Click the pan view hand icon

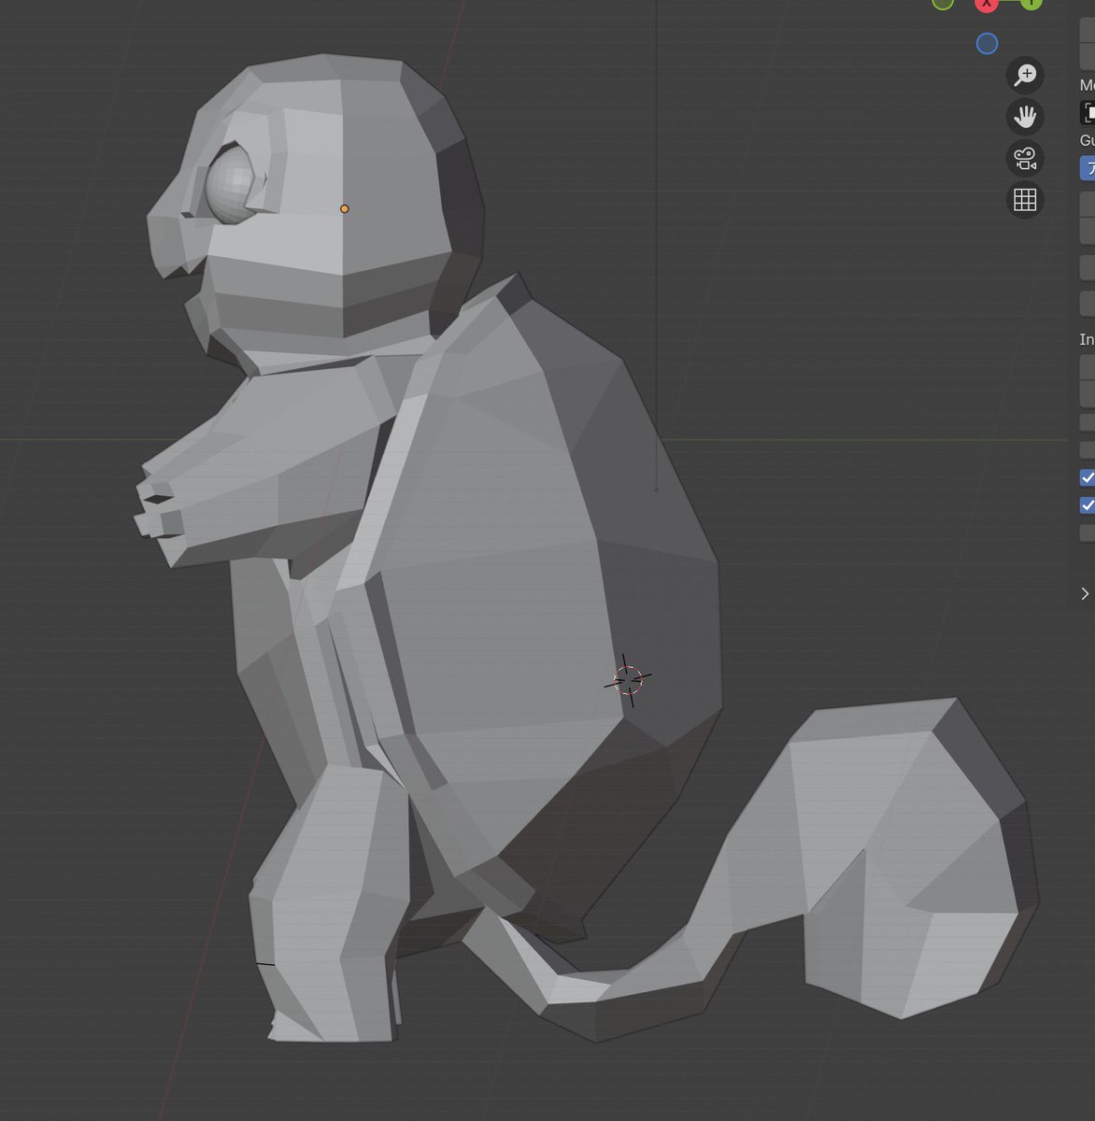click(x=1025, y=116)
